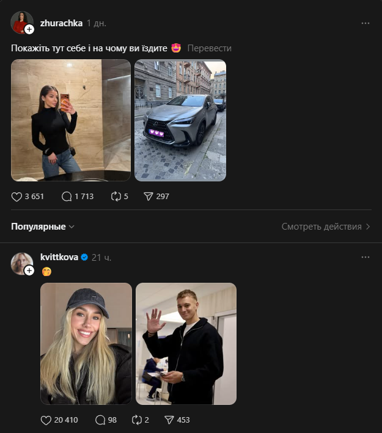Screen dimensions: 382x433
Task: Repost zurachka's car post
Action: 116,197
